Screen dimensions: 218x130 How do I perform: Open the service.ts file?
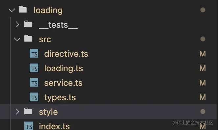(63, 83)
